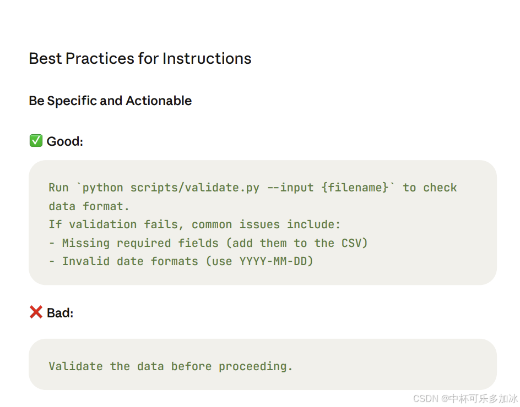Click the "Missing required fields" bullet line
The height and width of the screenshot is (407, 520).
pos(208,243)
